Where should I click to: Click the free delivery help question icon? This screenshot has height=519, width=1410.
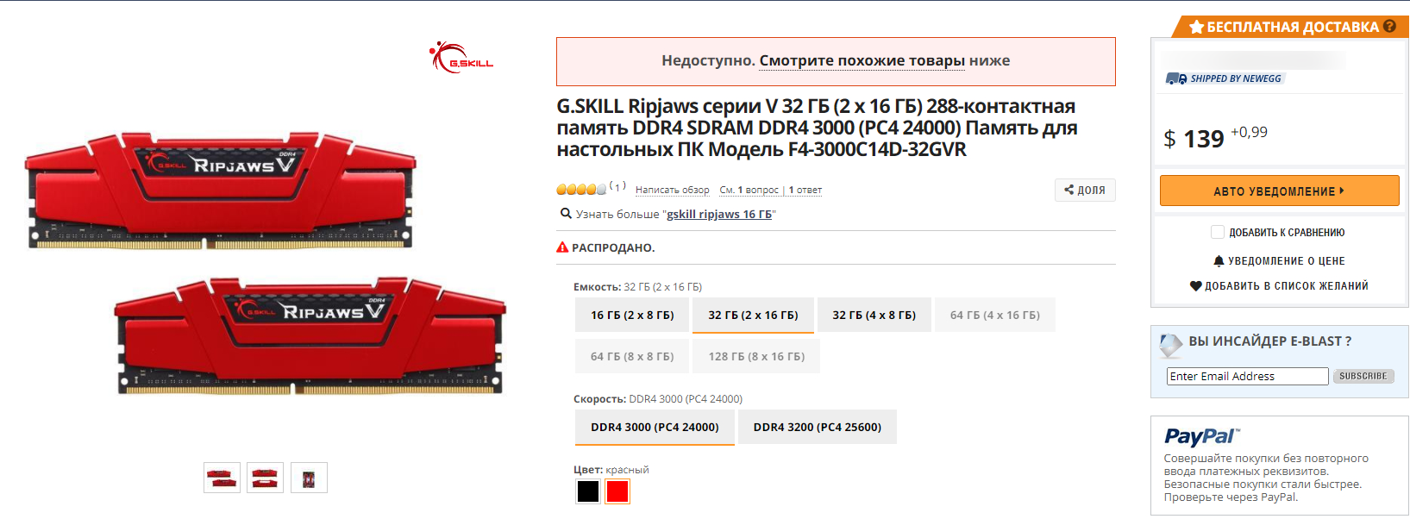tap(1389, 27)
